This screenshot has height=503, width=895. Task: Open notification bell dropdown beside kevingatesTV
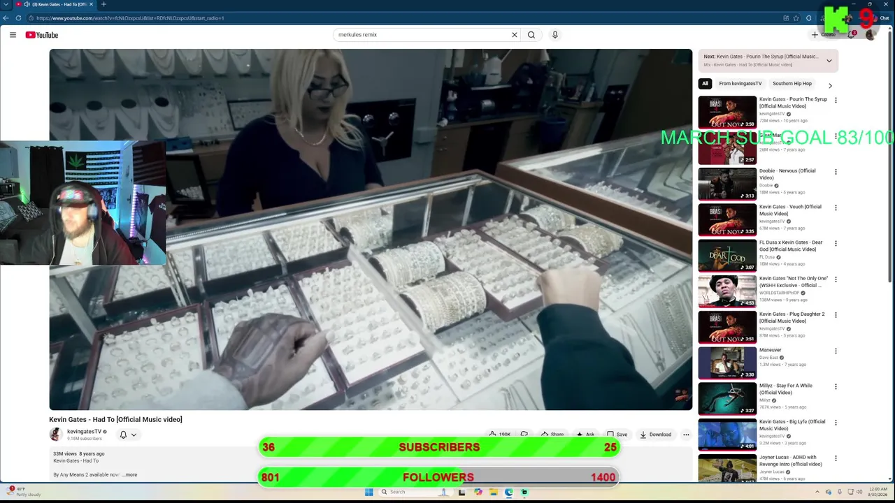pyautogui.click(x=127, y=435)
